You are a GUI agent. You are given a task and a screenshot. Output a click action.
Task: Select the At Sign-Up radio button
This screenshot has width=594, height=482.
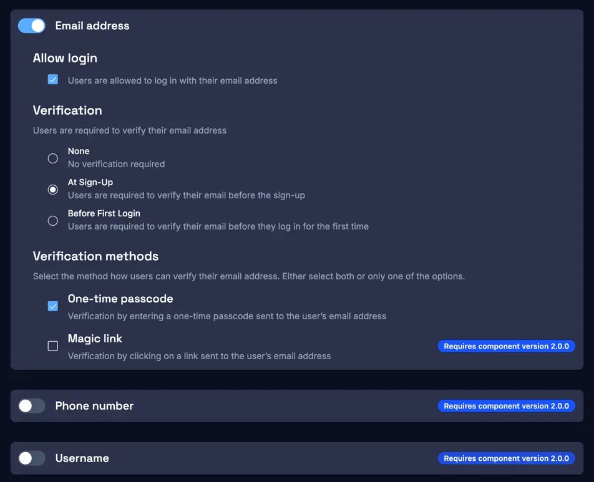[x=52, y=190]
